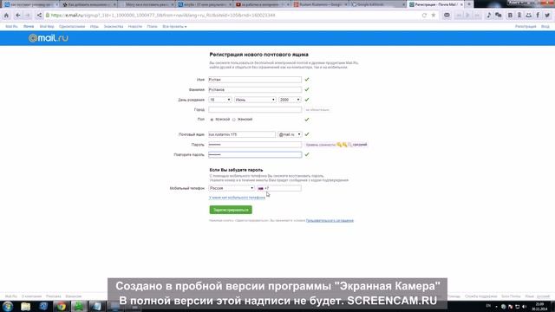Expand the Все проекты menu
The height and width of the screenshot is (312, 555).
[174, 27]
